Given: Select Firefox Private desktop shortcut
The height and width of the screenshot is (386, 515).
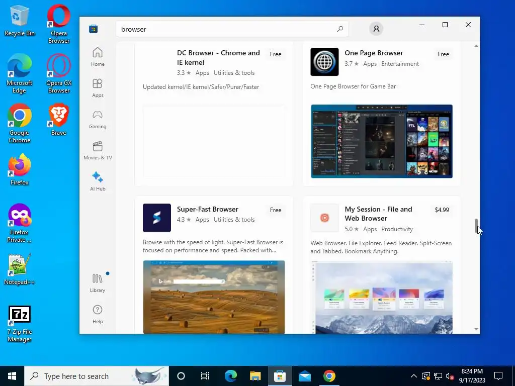Looking at the screenshot, I should (20, 223).
